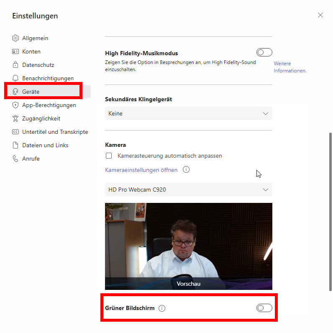Click Kameraeinstellungen öffnen link

pos(141,170)
